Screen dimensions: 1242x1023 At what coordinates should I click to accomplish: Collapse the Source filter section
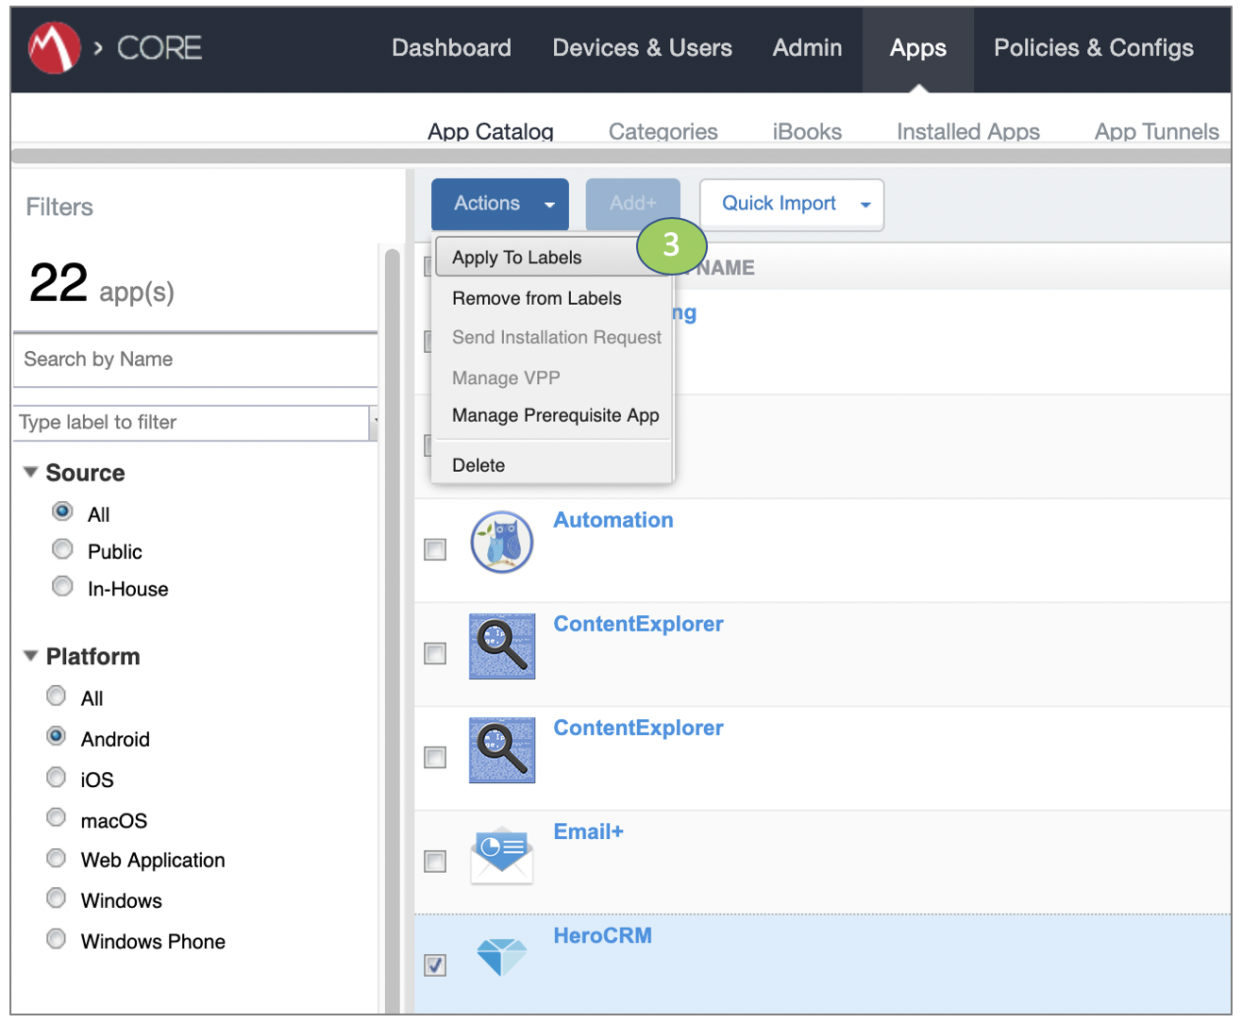click(x=29, y=471)
